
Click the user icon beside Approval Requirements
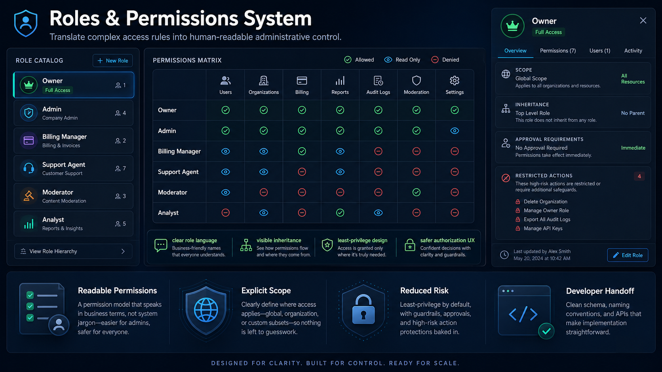point(506,143)
